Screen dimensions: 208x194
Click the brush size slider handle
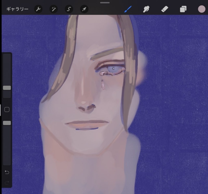click(x=7, y=88)
